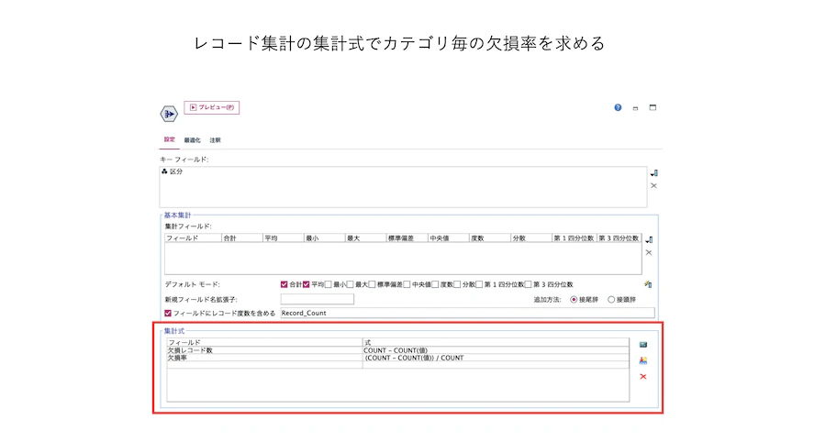Image resolution: width=826 pixels, height=442 pixels.
Task: Open help with the blue question mark
Action: click(x=618, y=107)
